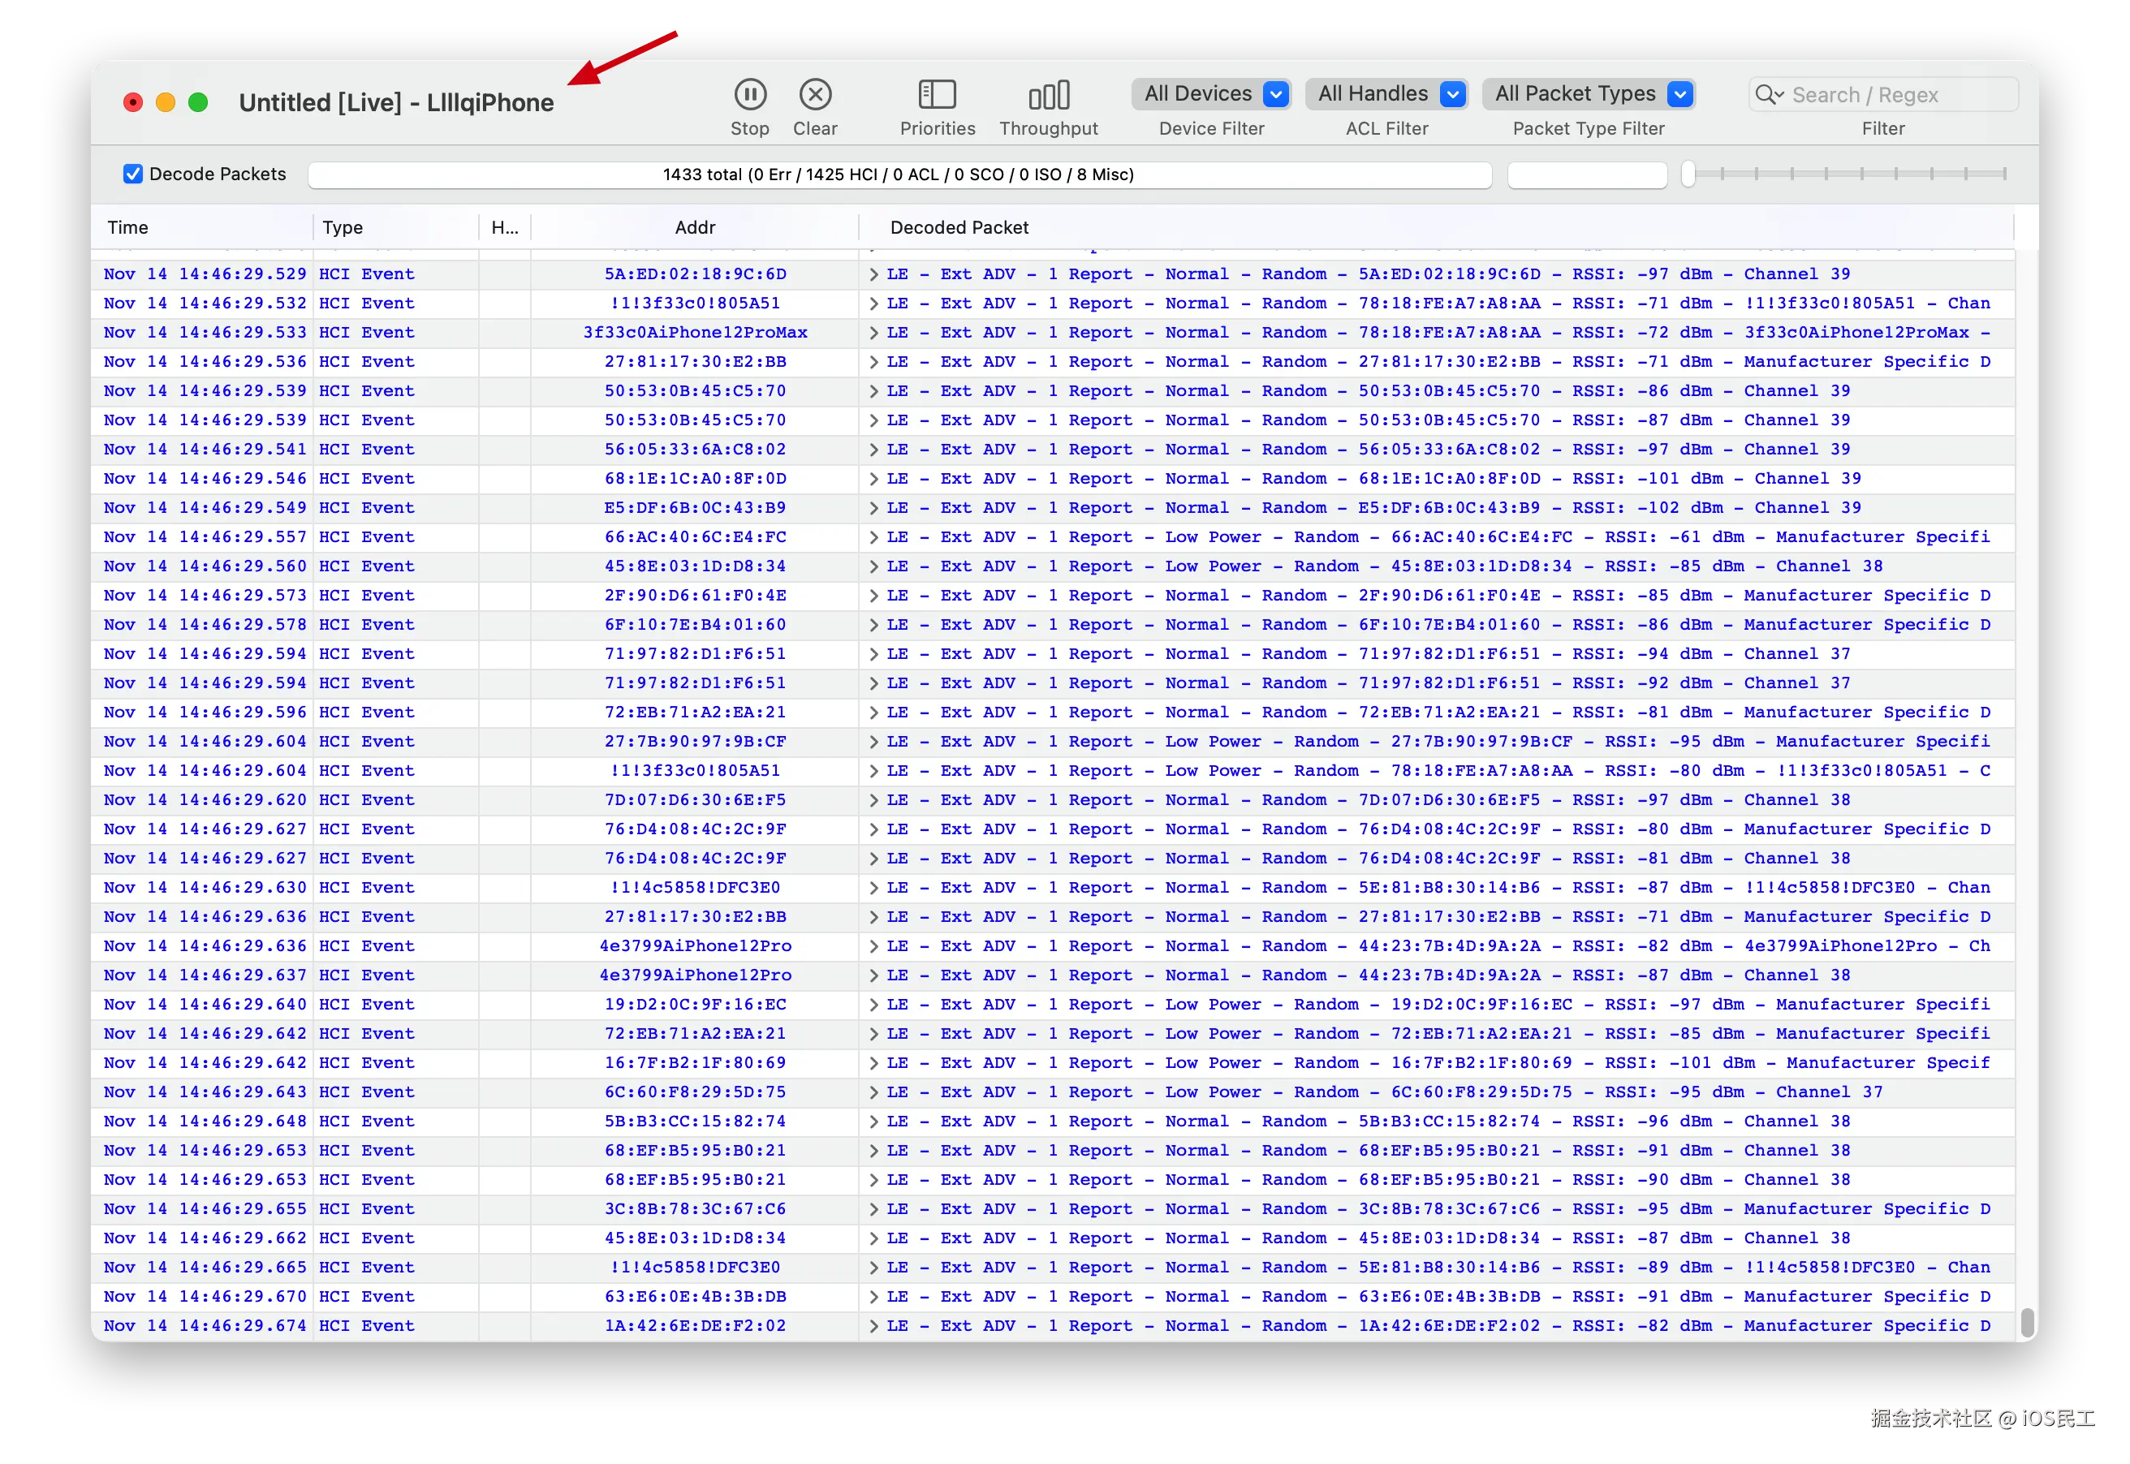
Task: Open the Throughput chart icon
Action: point(1049,94)
